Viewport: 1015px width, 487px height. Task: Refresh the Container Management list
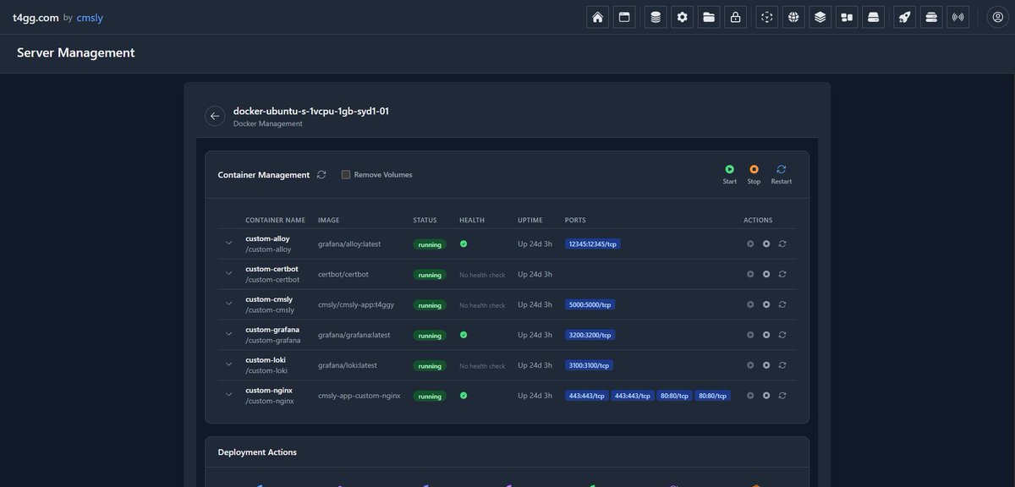(x=321, y=175)
